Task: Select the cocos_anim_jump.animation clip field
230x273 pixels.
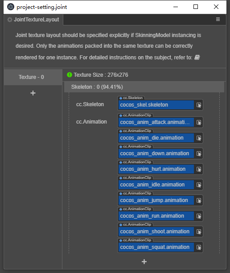Action: (x=156, y=200)
